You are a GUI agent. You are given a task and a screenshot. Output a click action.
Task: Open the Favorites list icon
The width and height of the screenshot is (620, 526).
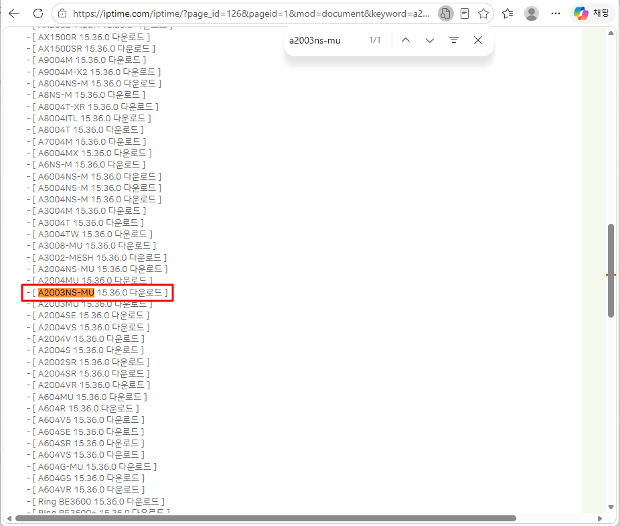click(508, 13)
